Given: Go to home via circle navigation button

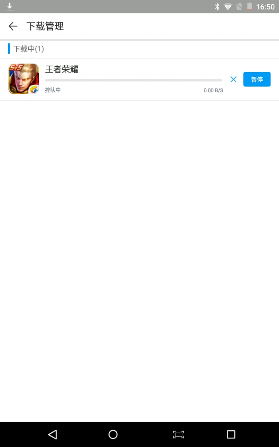Looking at the screenshot, I should click(x=113, y=435).
